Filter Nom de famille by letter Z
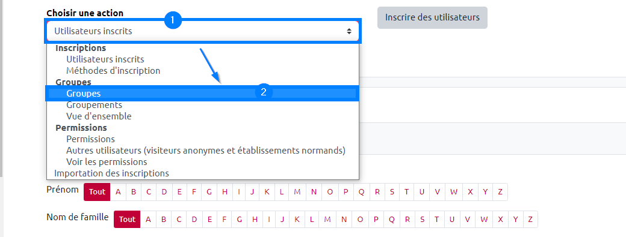Screen dimensions: 626x237 pyautogui.click(x=530, y=220)
